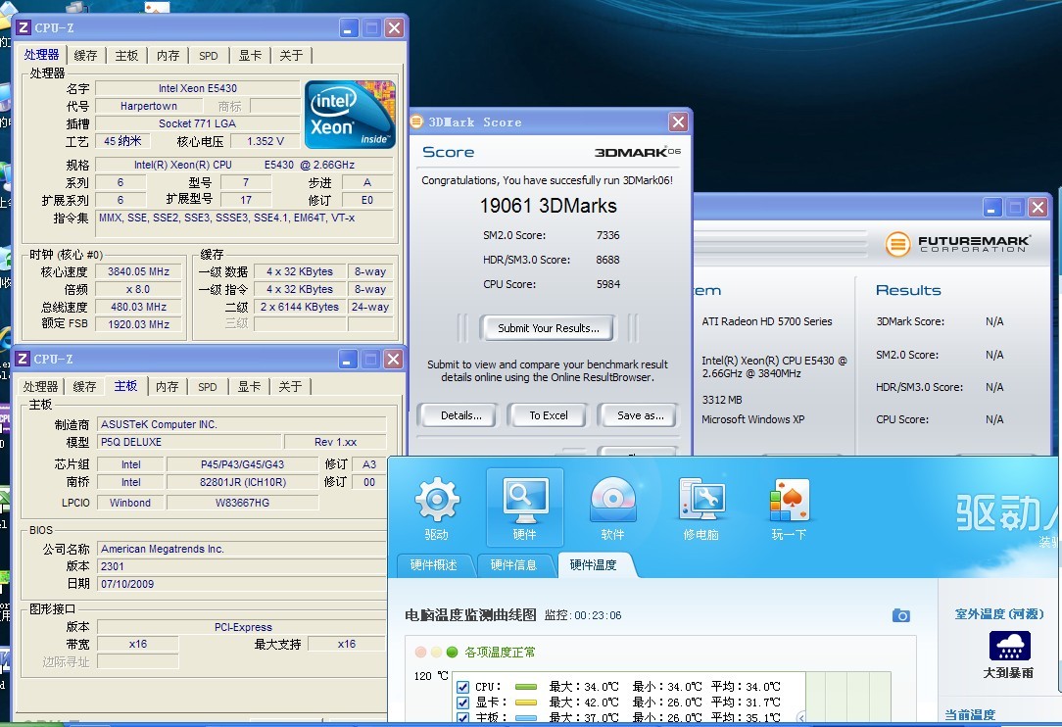The height and width of the screenshot is (727, 1062).
Task: Click Submit Your Results button
Action: tap(548, 328)
